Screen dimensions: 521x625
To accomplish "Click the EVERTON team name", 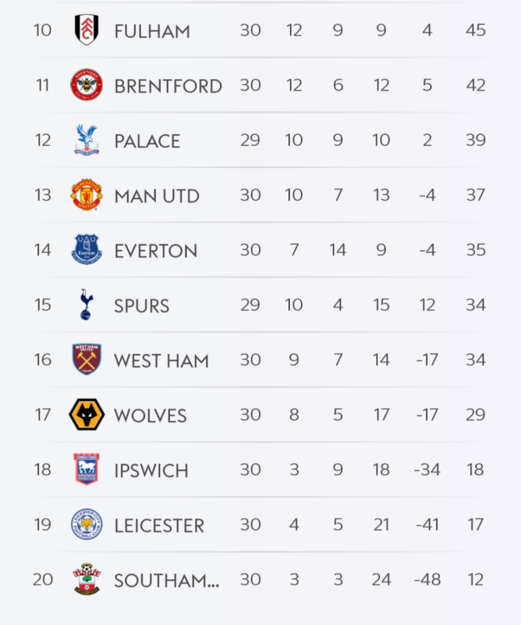I will (x=155, y=252).
